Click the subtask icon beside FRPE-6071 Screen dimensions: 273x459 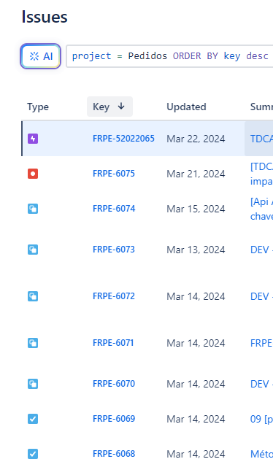tap(33, 343)
